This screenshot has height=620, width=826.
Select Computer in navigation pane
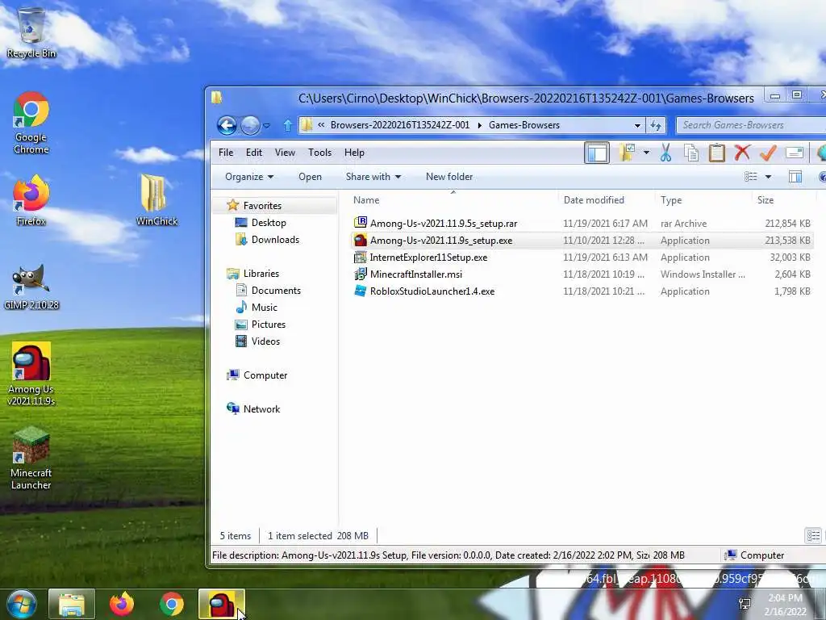265,375
